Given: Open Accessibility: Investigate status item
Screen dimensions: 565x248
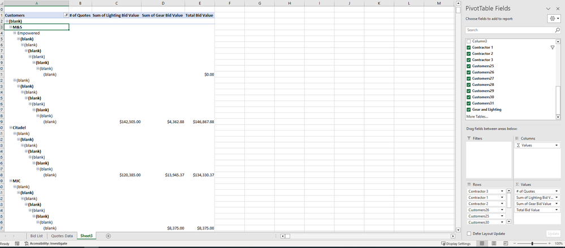Looking at the screenshot, I should click(45, 243).
